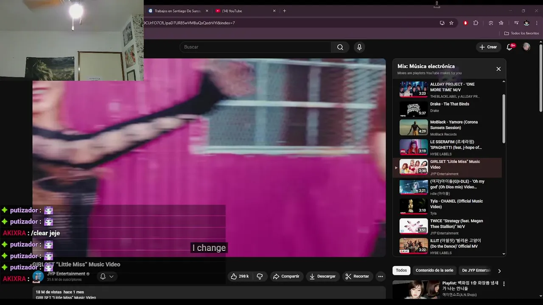Open YouTube account avatar menu
The height and width of the screenshot is (305, 543).
[526, 47]
